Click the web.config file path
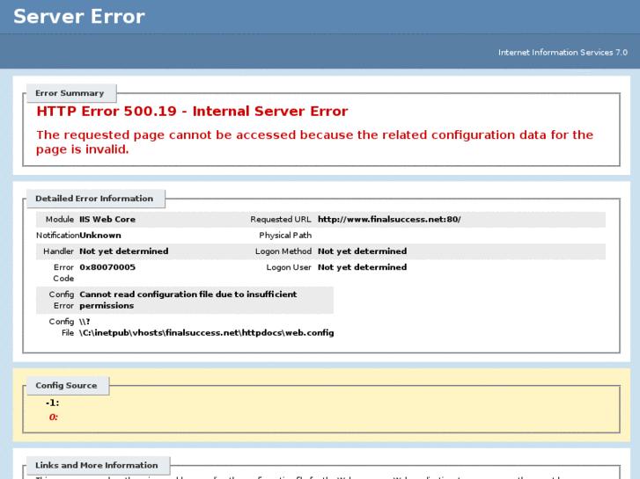The width and height of the screenshot is (640, 479). coord(207,327)
